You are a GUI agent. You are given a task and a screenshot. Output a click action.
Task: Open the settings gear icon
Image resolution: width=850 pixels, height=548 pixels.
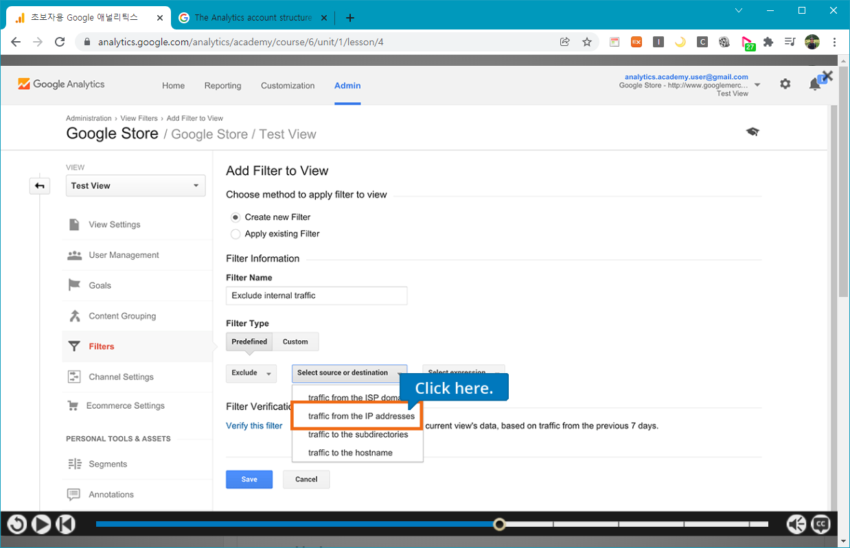[x=785, y=84]
